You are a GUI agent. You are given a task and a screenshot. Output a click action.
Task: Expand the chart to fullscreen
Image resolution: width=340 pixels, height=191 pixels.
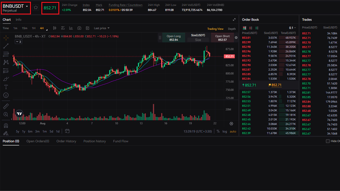point(234,20)
